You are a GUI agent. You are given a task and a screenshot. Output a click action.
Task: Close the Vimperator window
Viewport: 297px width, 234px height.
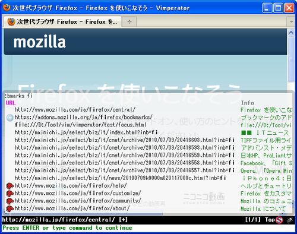pos(289,8)
